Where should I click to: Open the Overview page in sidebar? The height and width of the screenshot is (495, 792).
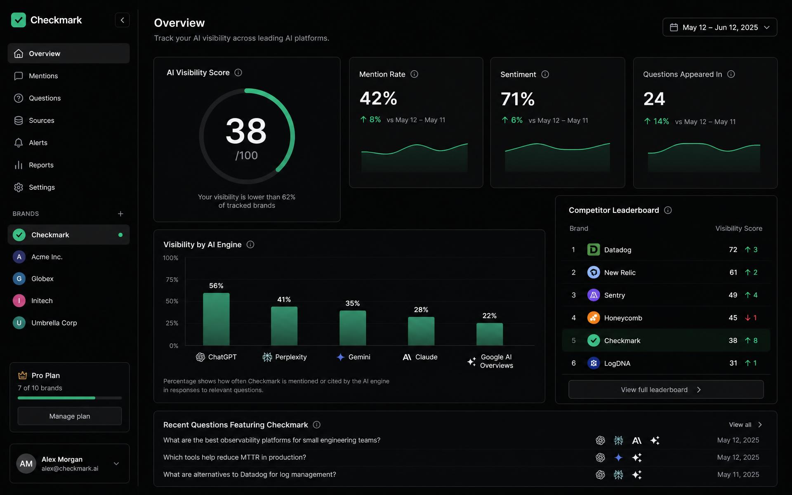coord(68,54)
